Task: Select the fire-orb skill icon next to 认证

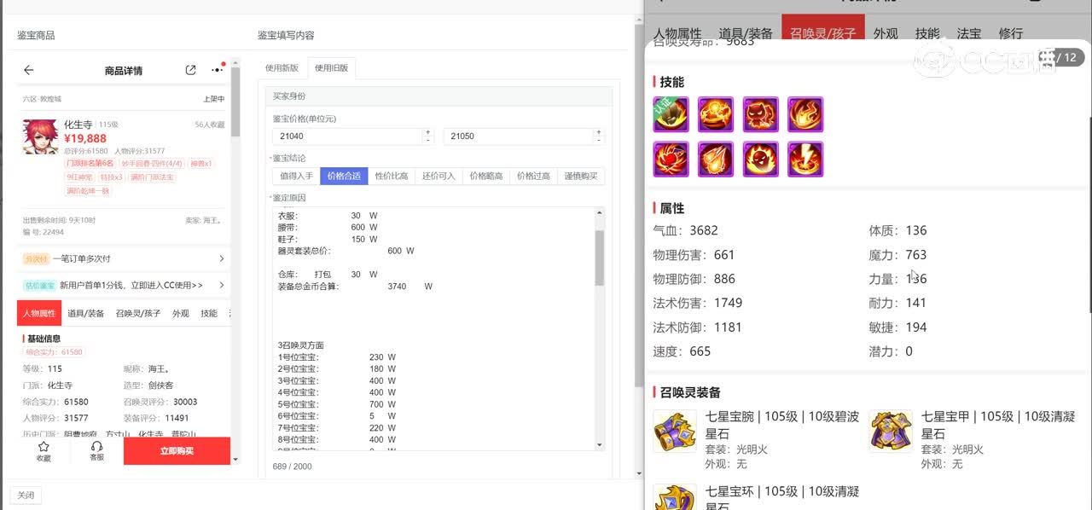Action: (x=716, y=114)
